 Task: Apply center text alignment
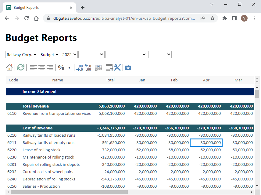coord(41,67)
